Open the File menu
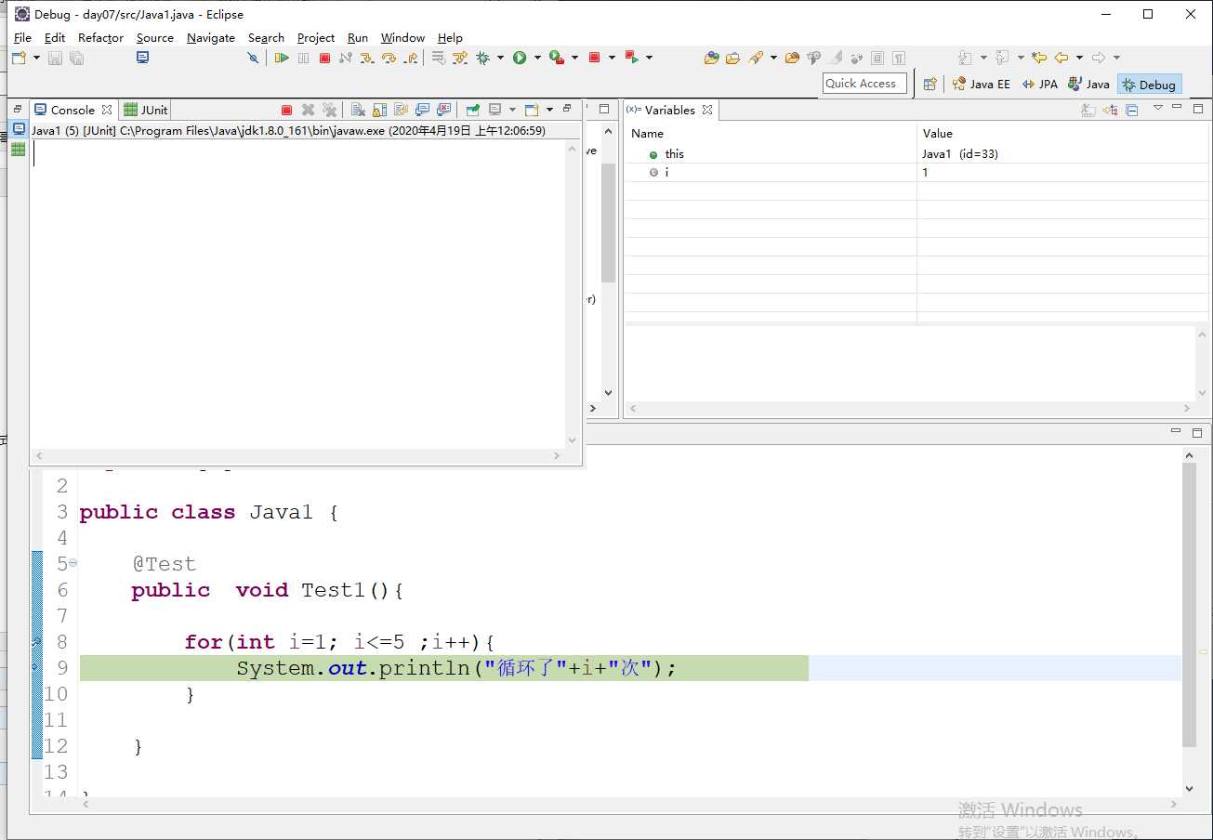The height and width of the screenshot is (840, 1213). 22,38
